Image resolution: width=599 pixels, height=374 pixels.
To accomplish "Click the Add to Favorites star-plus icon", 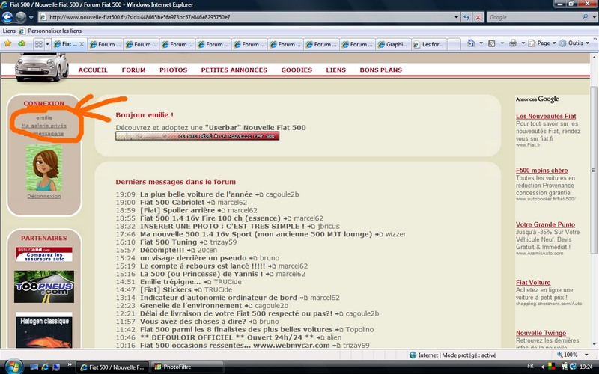I will click(22, 43).
